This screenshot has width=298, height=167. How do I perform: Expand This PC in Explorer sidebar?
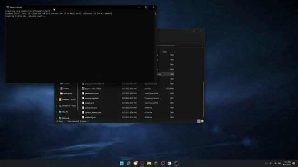57,112
